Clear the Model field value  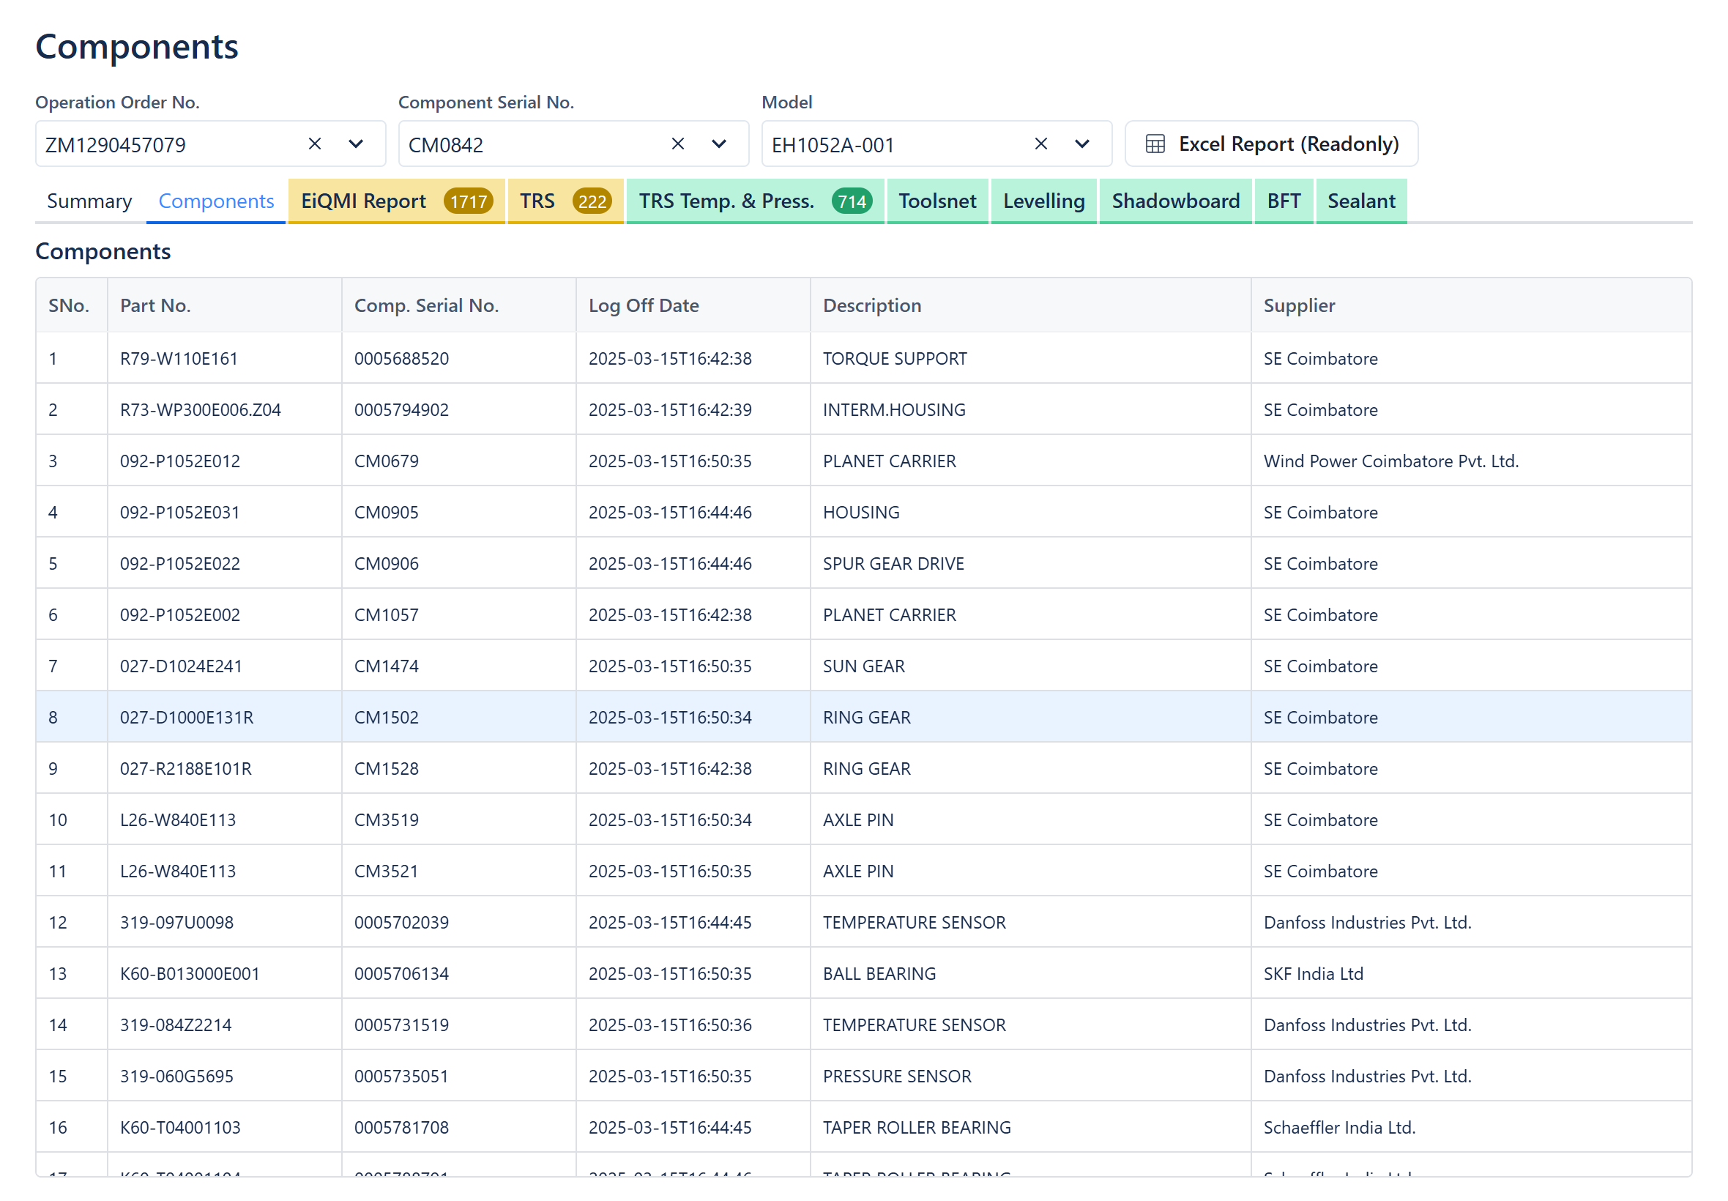[x=1040, y=144]
